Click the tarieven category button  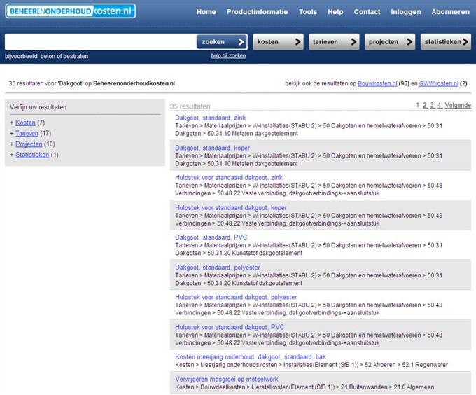point(334,41)
